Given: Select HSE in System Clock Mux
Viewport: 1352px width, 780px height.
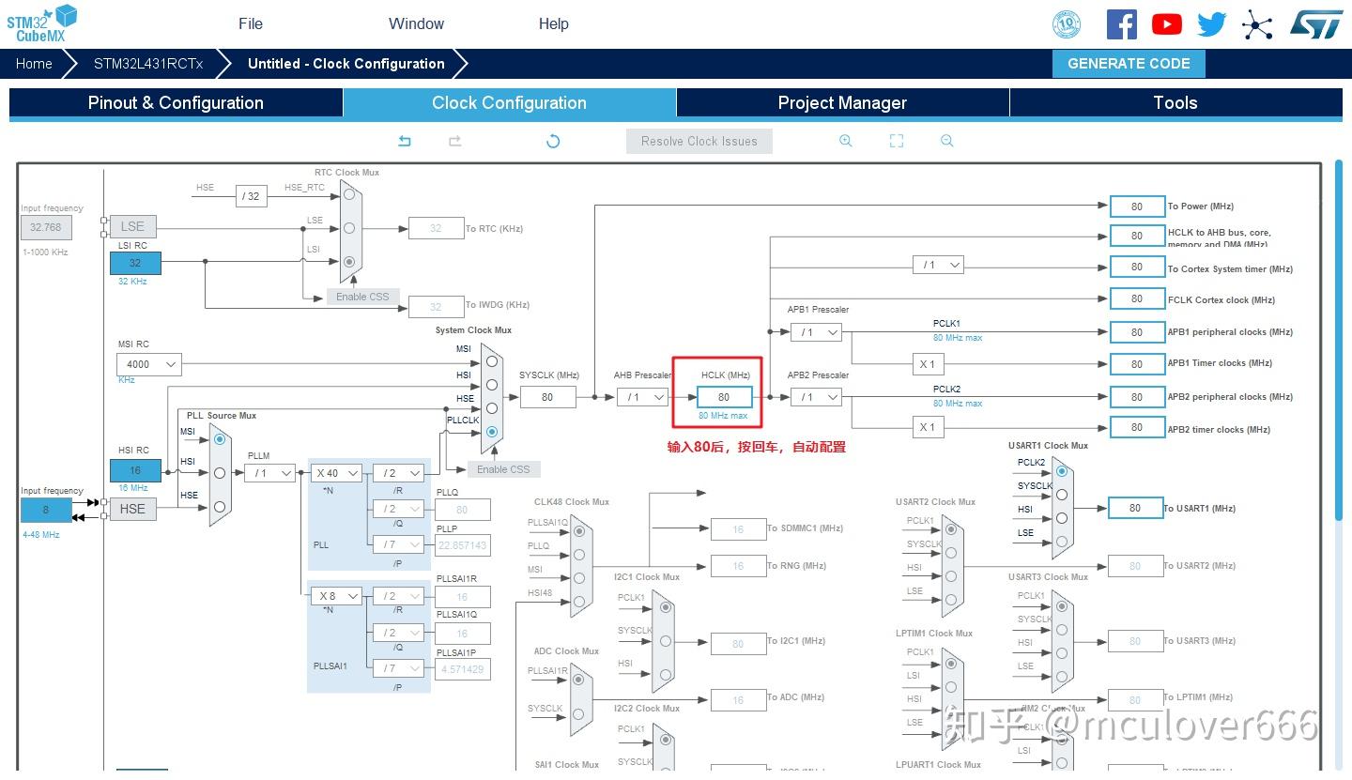Looking at the screenshot, I should [492, 408].
